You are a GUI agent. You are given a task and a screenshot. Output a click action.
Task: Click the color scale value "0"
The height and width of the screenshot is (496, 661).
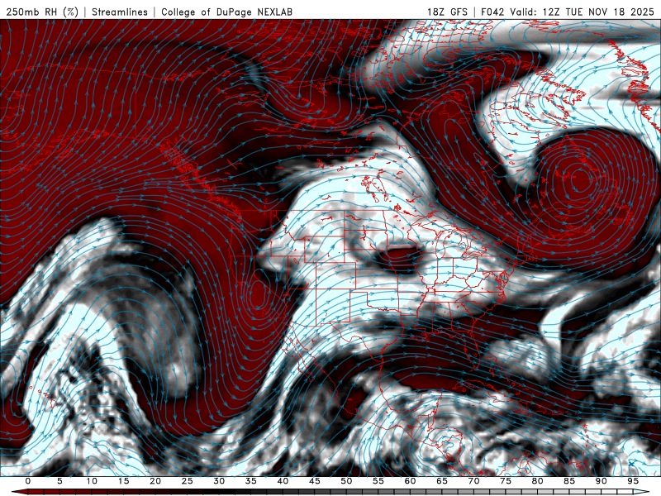[x=28, y=481]
